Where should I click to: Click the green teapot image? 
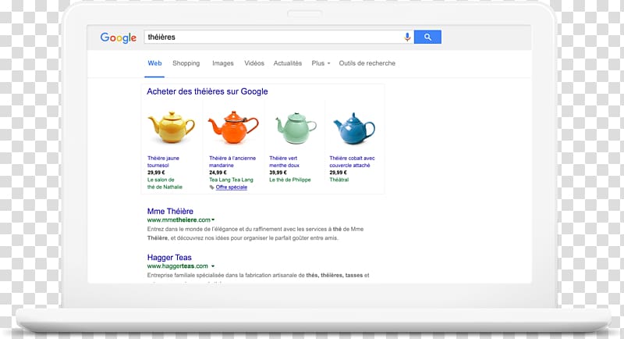coord(296,128)
